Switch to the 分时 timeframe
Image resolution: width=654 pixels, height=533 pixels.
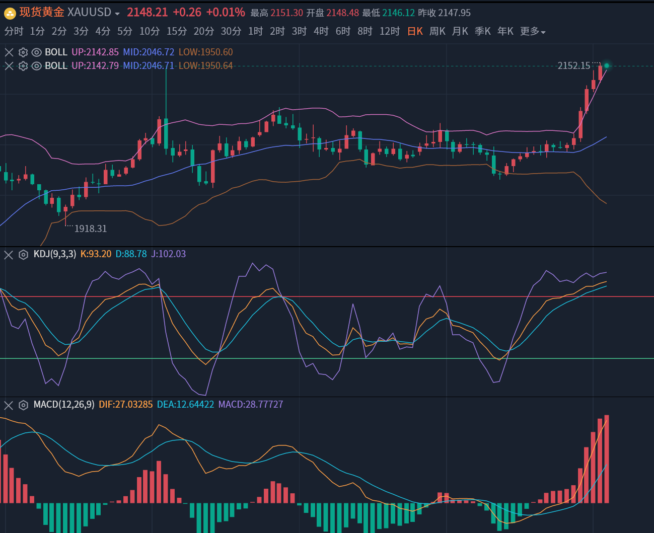pos(14,32)
